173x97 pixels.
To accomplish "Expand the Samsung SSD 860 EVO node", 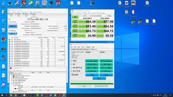I will [12, 79].
